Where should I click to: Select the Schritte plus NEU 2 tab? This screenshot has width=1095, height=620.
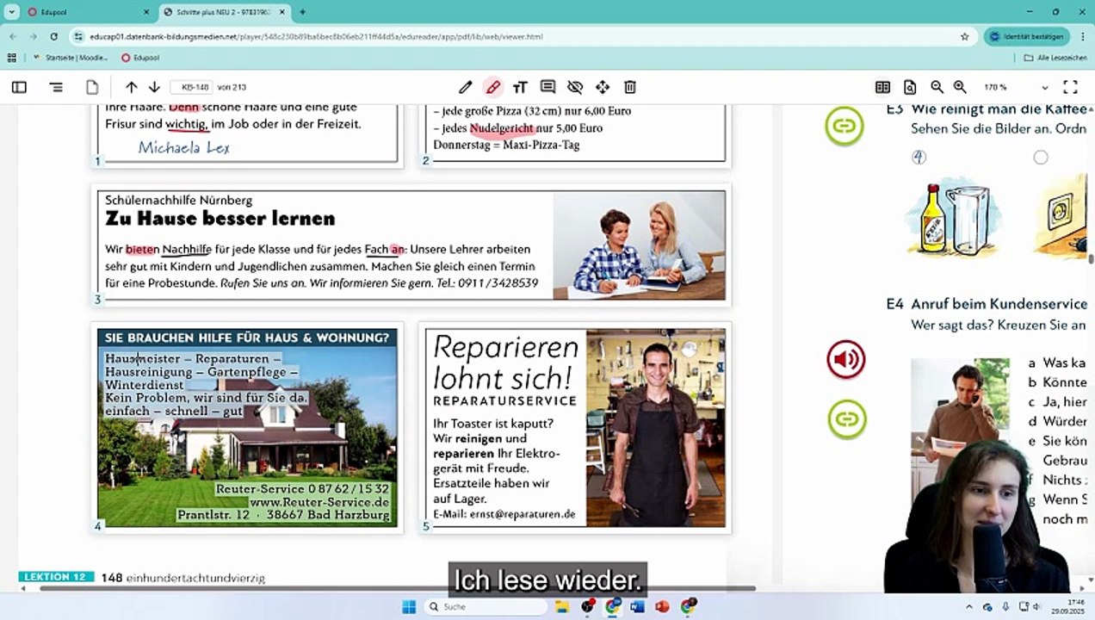tap(223, 12)
